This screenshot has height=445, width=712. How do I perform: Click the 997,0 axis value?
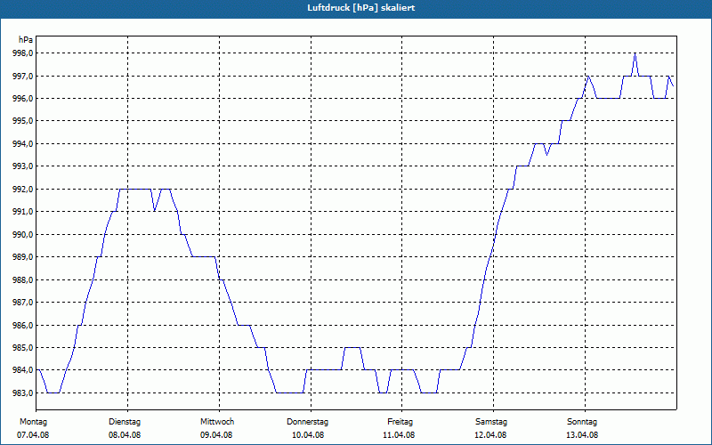click(22, 76)
